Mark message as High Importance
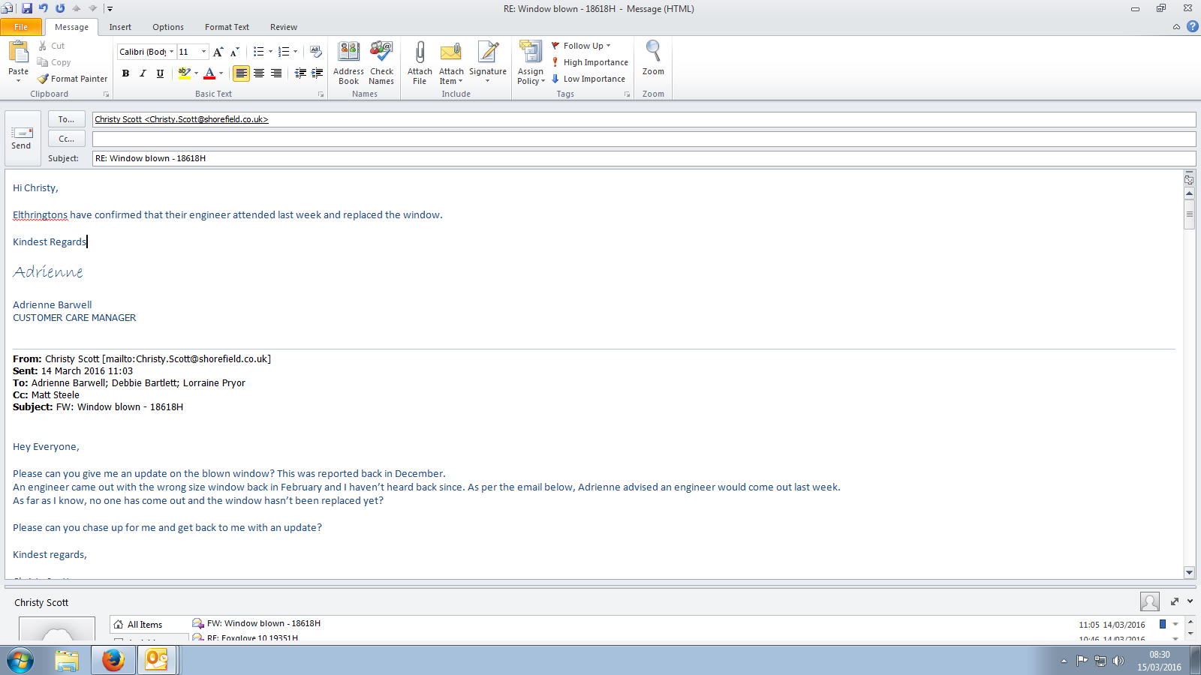 tap(590, 62)
